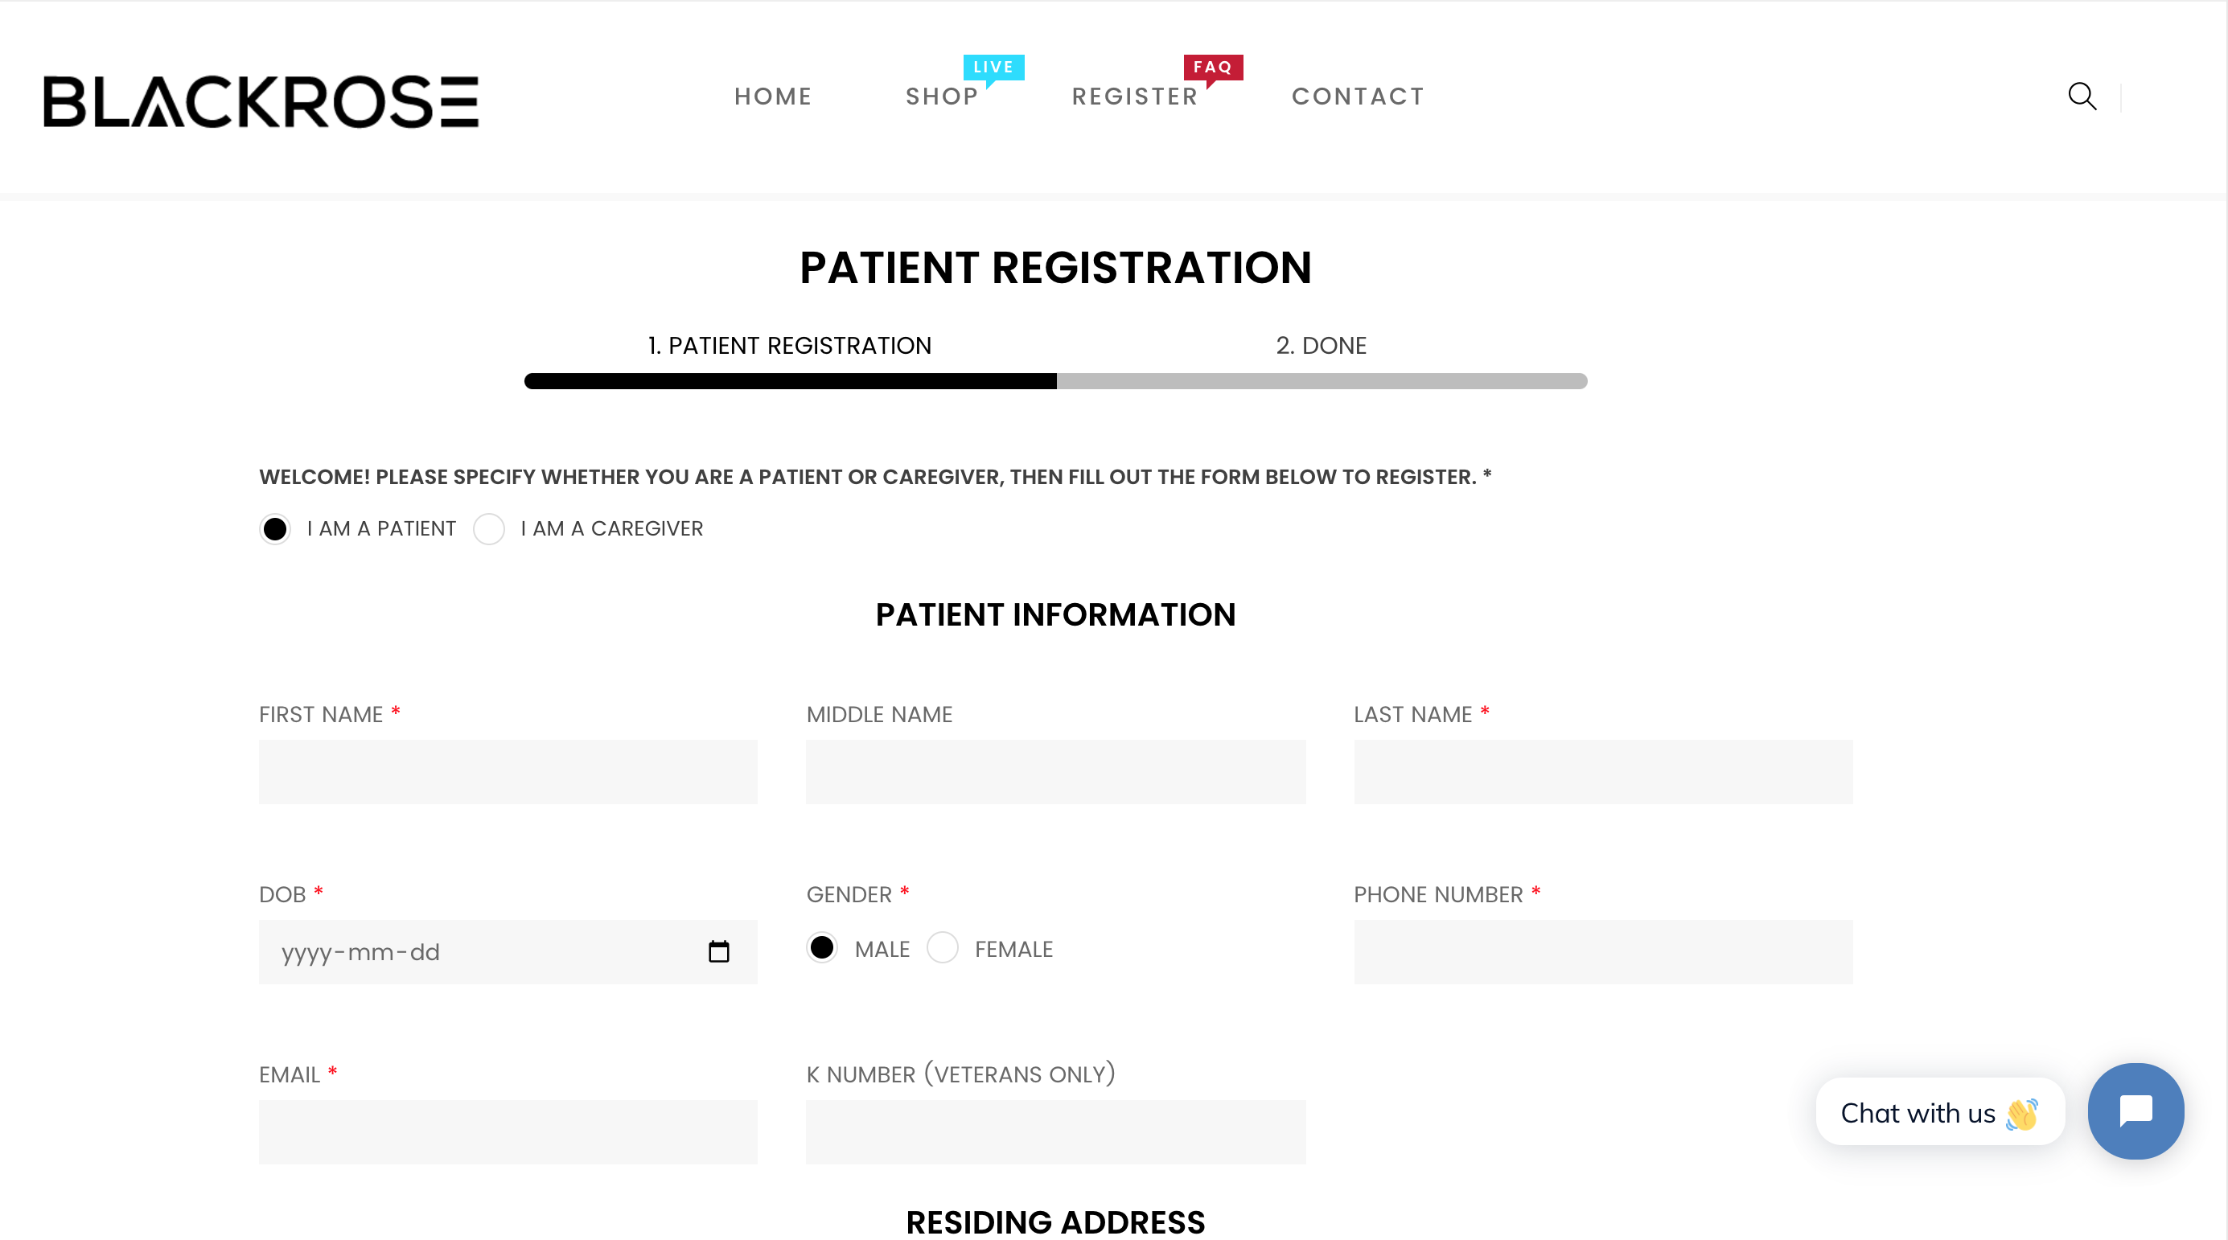Open the blue chat bubble icon
This screenshot has width=2228, height=1240.
2136,1111
